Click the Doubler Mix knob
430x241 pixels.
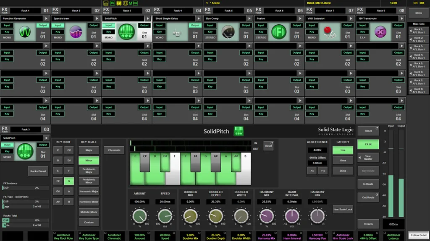click(190, 216)
